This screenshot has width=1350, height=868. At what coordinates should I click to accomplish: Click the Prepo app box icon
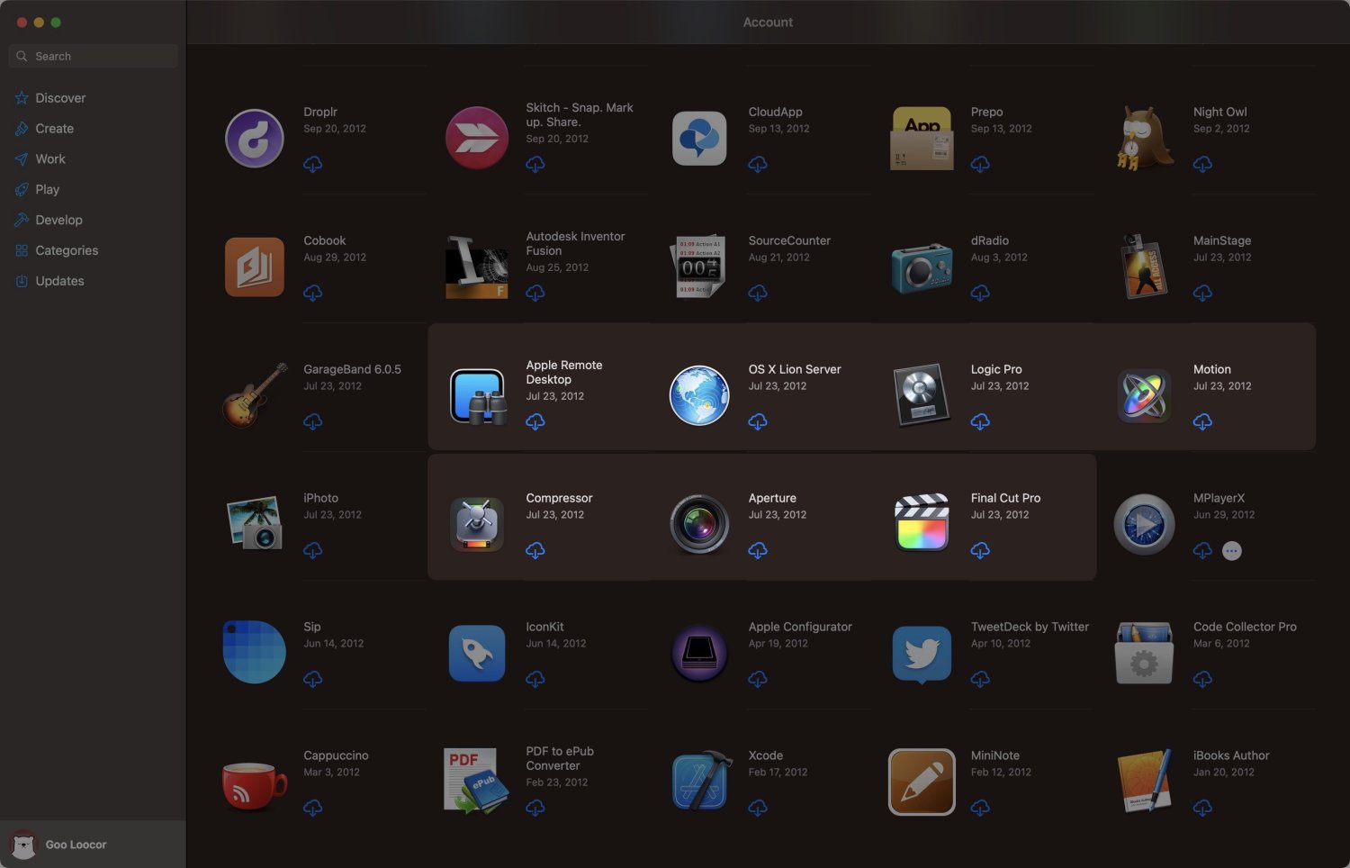[922, 138]
